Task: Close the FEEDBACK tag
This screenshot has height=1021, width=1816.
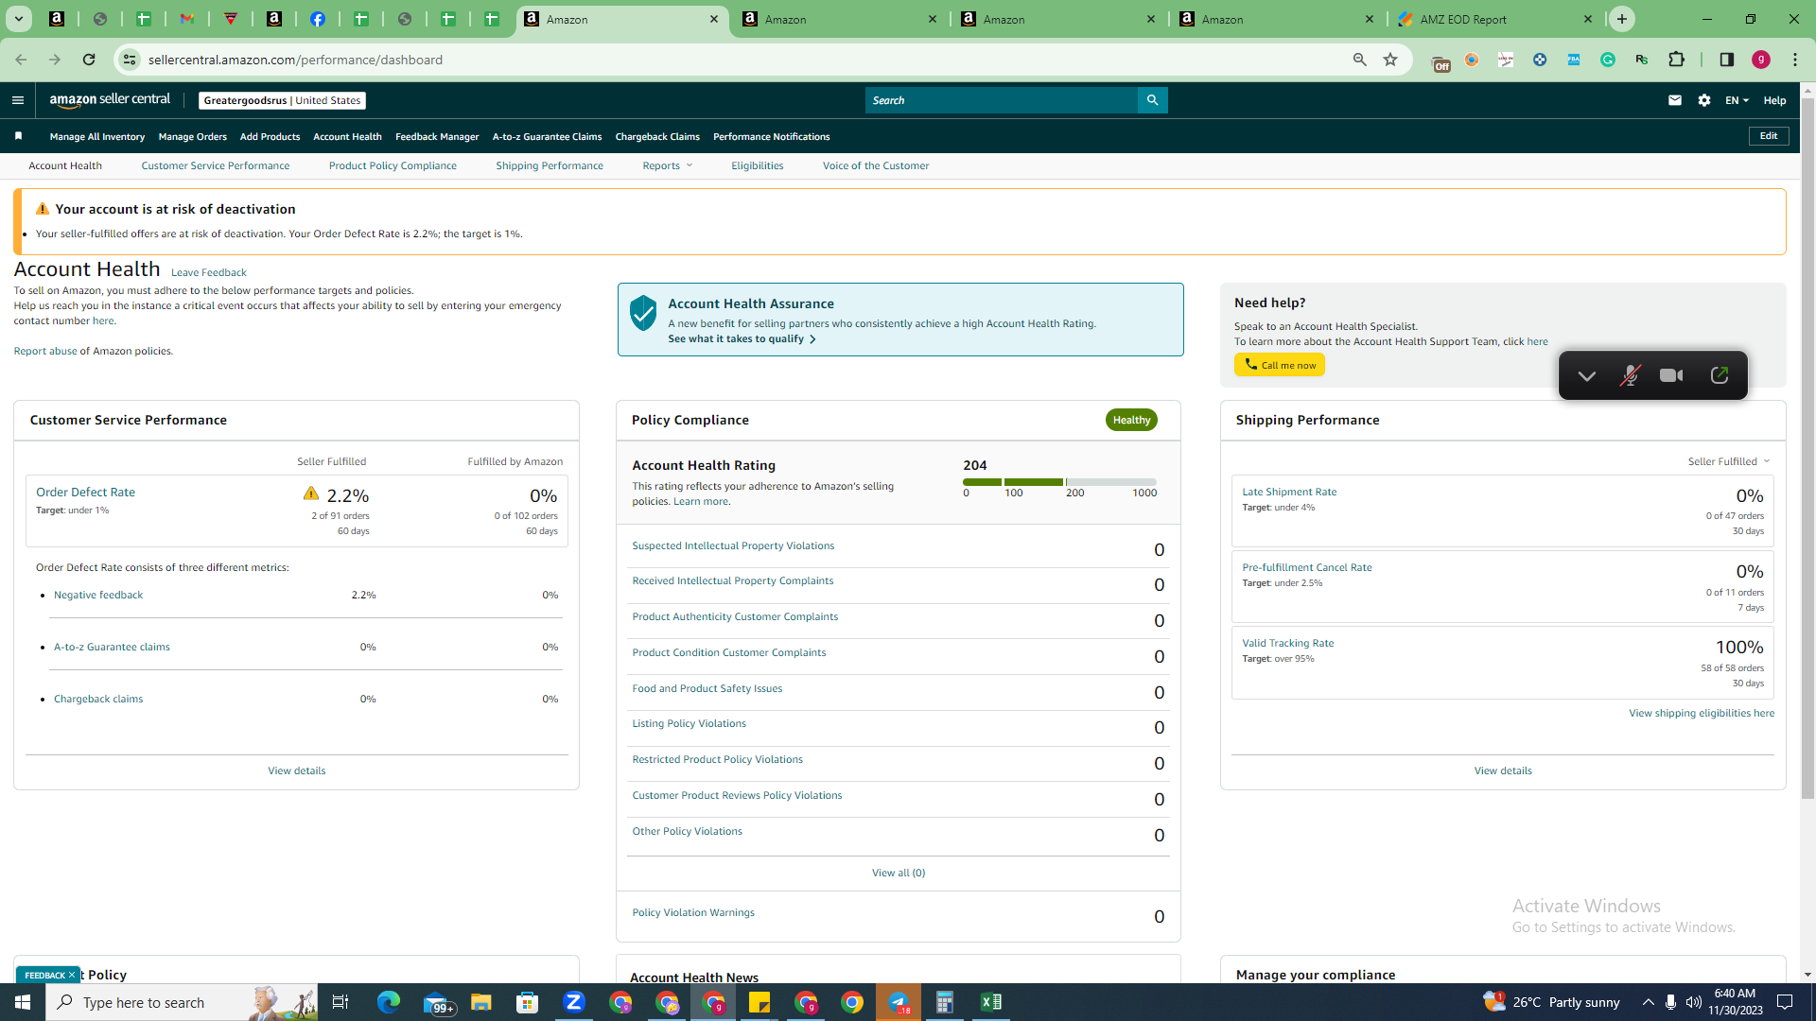Action: [72, 975]
